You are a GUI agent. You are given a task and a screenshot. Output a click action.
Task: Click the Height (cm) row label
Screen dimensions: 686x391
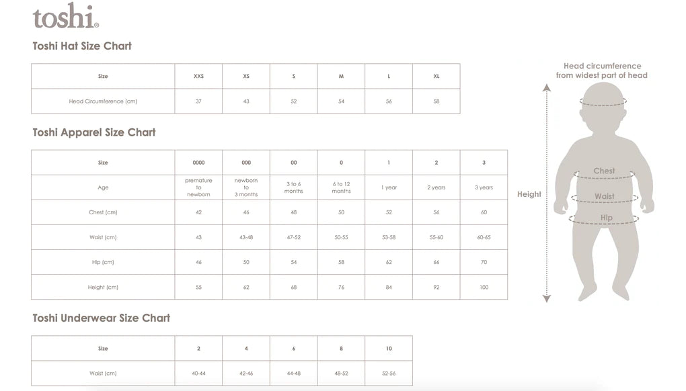(103, 288)
